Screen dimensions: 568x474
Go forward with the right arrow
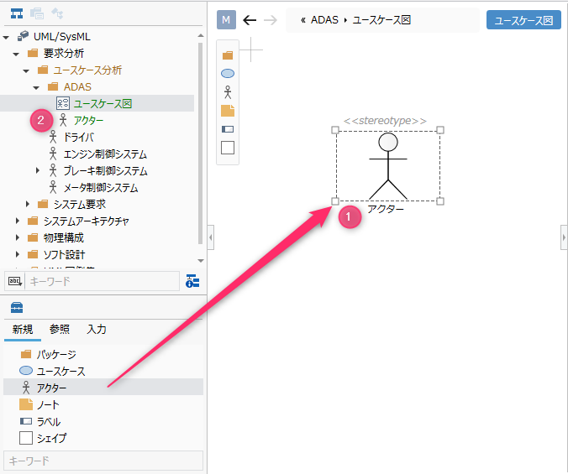point(271,20)
